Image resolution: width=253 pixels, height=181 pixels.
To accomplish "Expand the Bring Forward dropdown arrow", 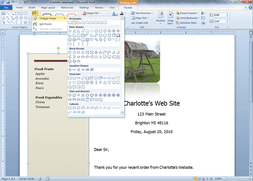I will point(198,13).
